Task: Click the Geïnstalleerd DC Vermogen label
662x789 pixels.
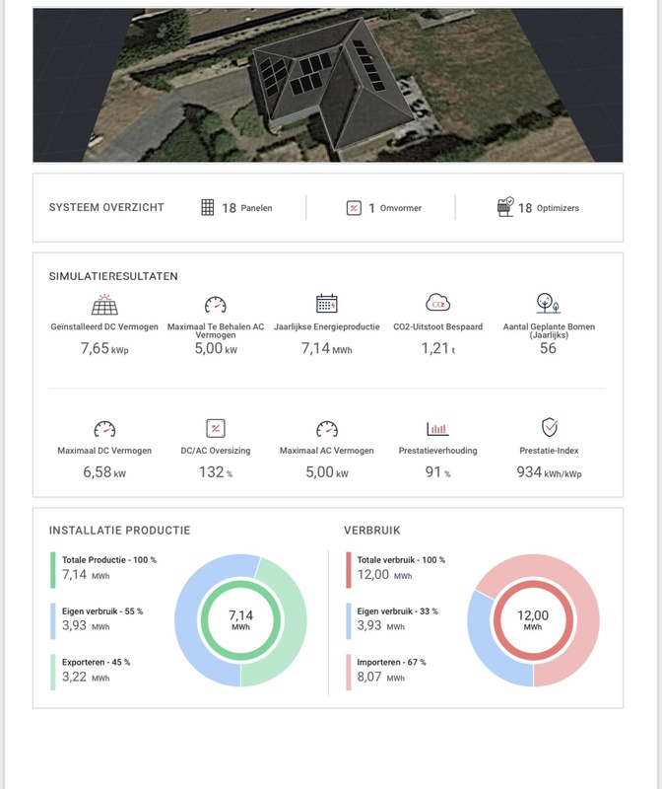Action: click(x=104, y=326)
